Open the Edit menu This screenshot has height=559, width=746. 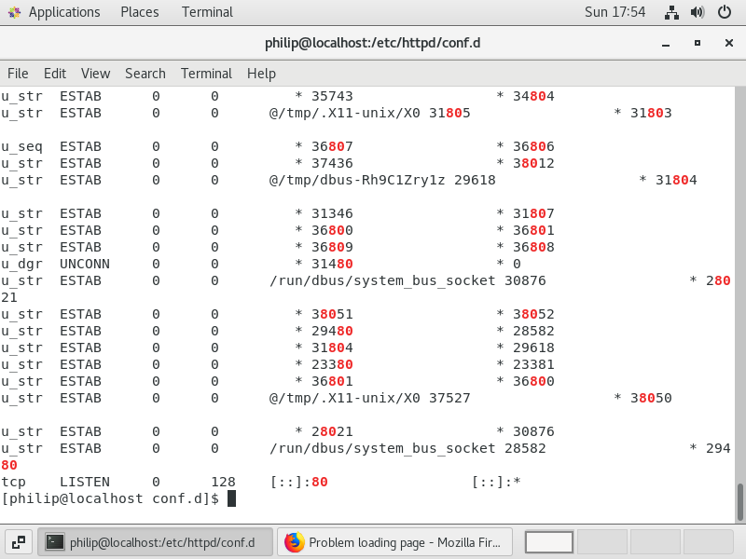point(55,74)
